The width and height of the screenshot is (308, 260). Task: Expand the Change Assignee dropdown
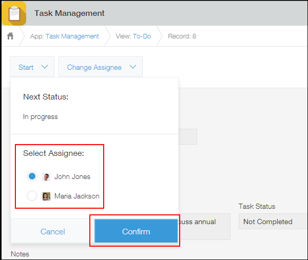pyautogui.click(x=100, y=67)
